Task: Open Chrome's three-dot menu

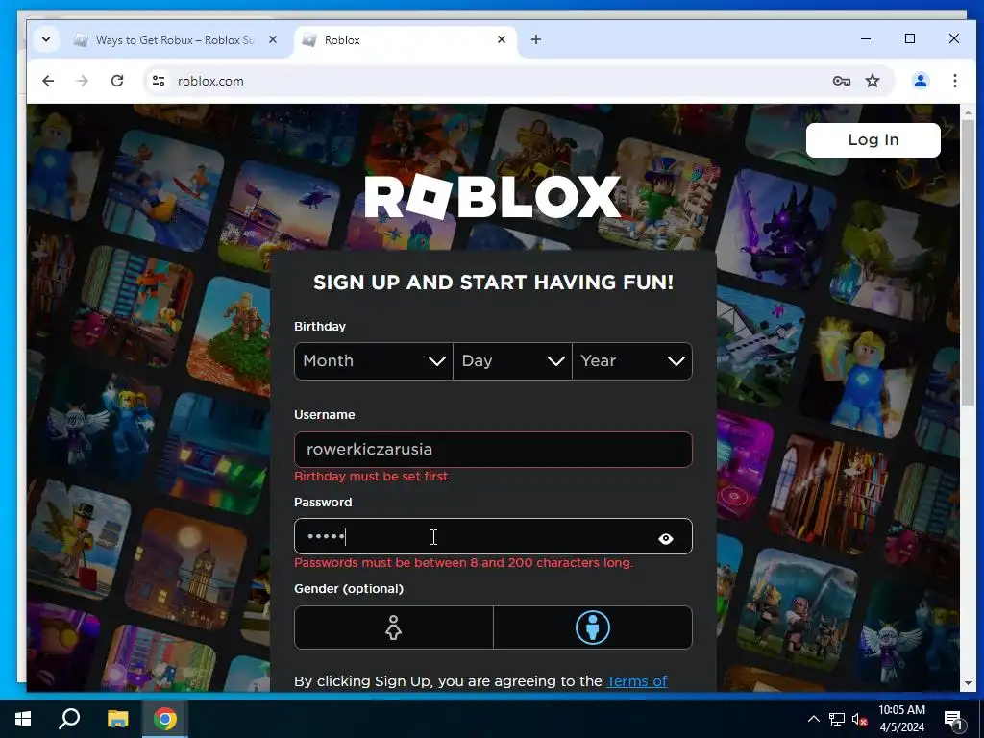Action: (x=954, y=81)
